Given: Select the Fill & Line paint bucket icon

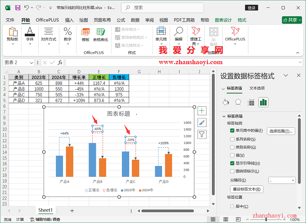Looking at the screenshot, I should [226, 102].
